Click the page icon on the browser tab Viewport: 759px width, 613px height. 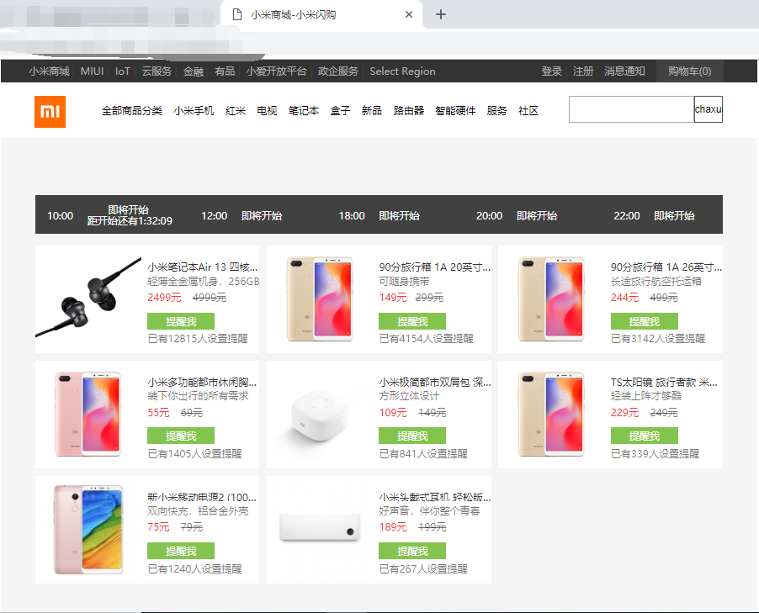(237, 14)
